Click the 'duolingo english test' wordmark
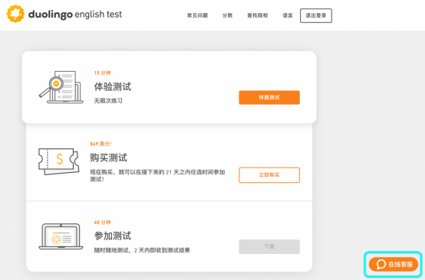This screenshot has height=280, width=425. coord(75,15)
